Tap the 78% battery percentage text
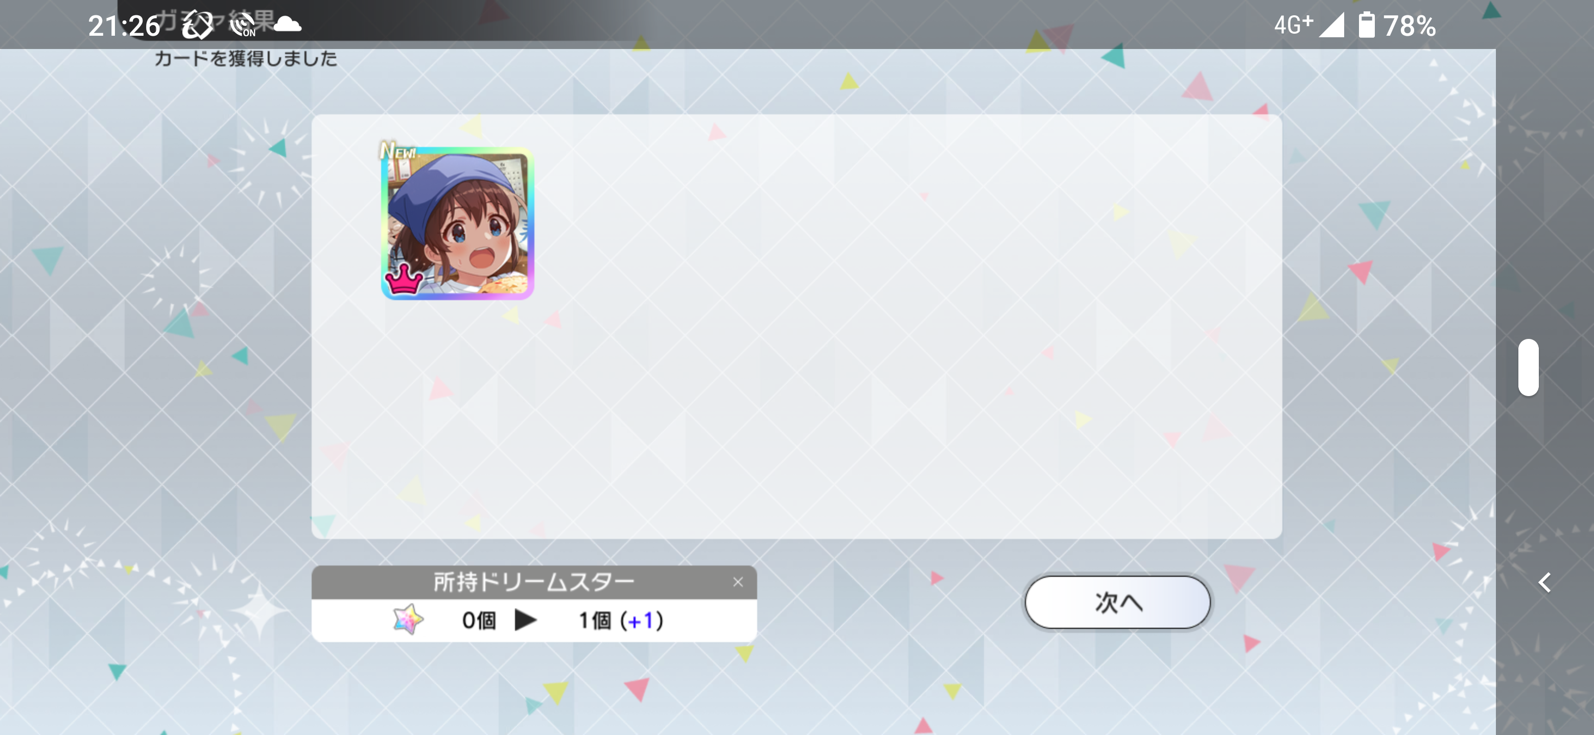Screen dimensions: 1594x735 (1409, 26)
